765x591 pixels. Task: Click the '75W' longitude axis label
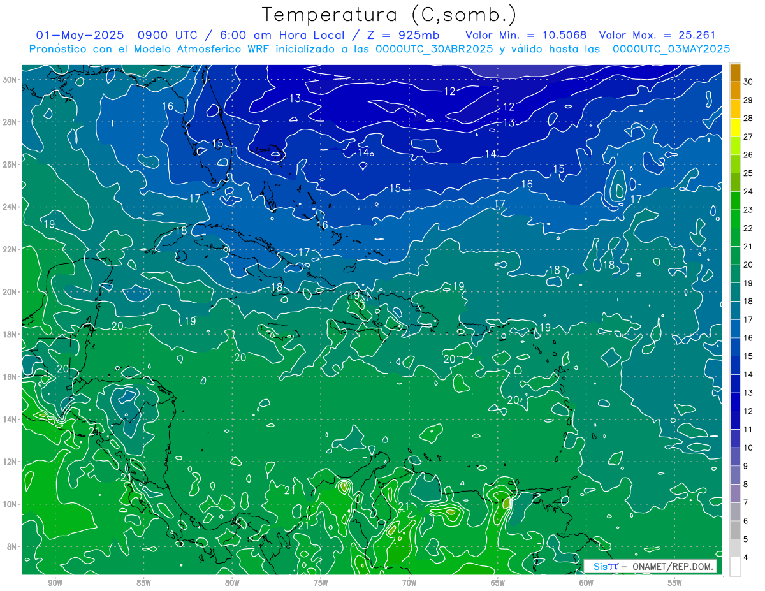tap(321, 583)
